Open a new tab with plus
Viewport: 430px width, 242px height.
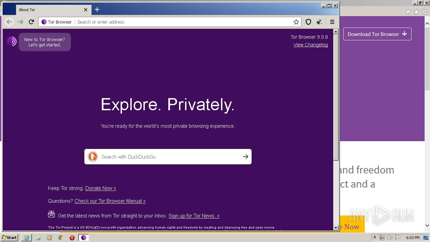[97, 9]
